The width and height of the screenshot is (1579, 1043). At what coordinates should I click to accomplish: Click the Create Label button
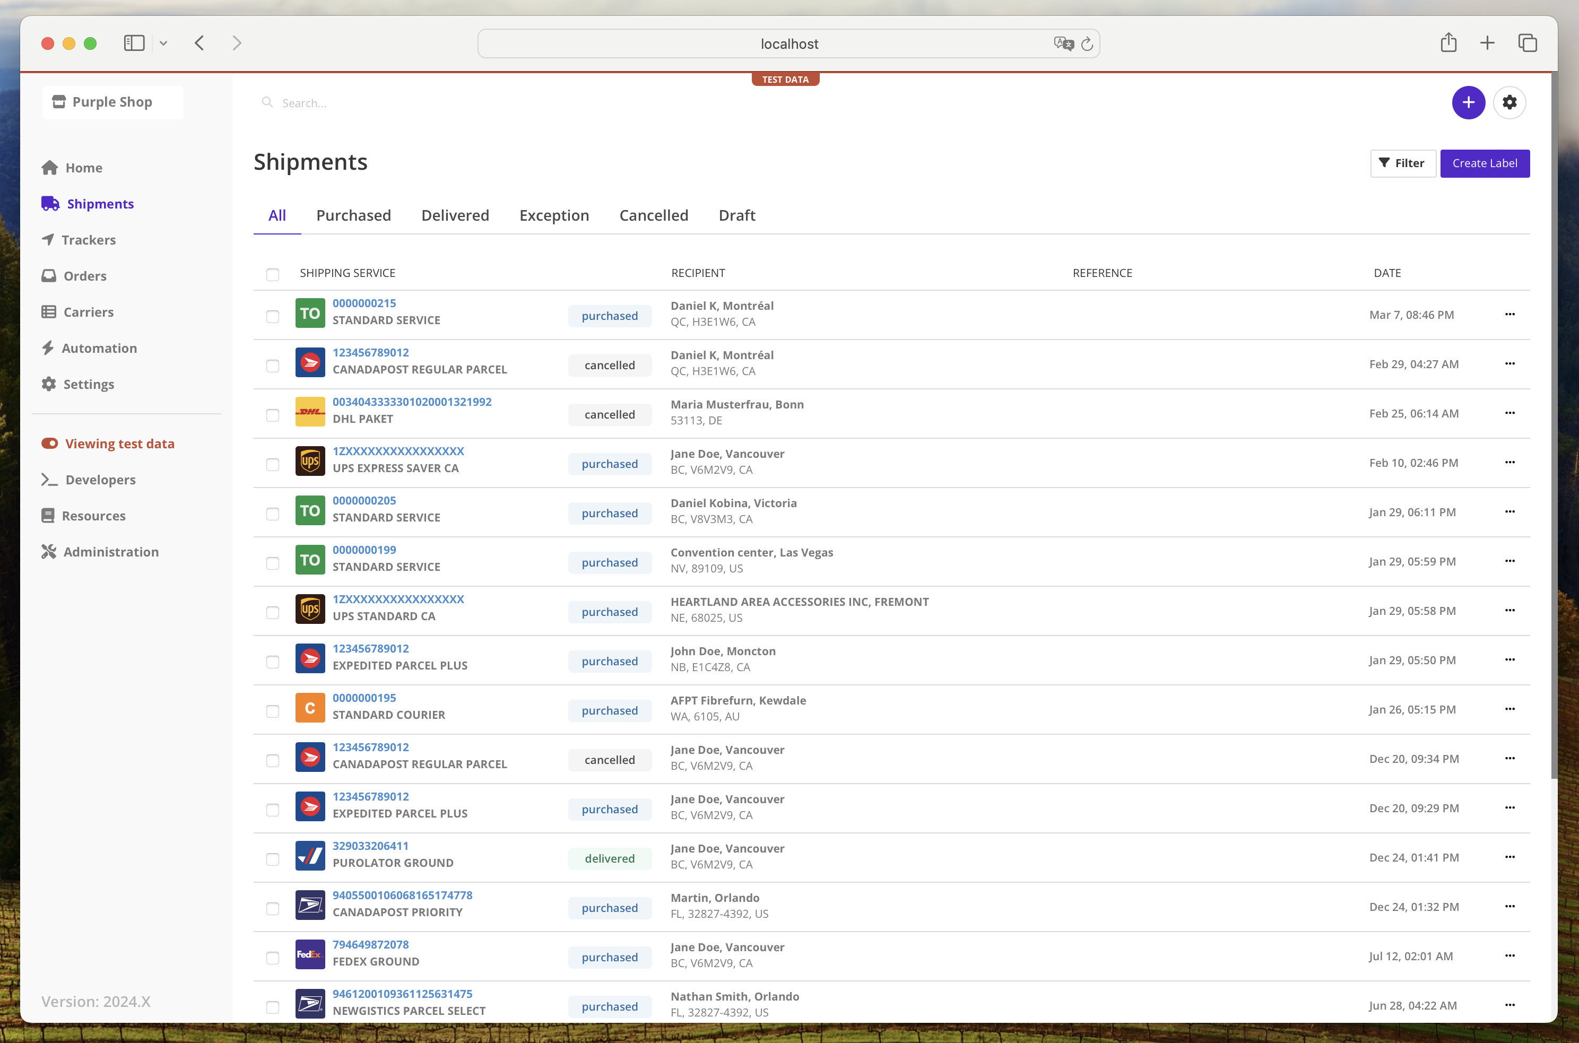point(1484,163)
